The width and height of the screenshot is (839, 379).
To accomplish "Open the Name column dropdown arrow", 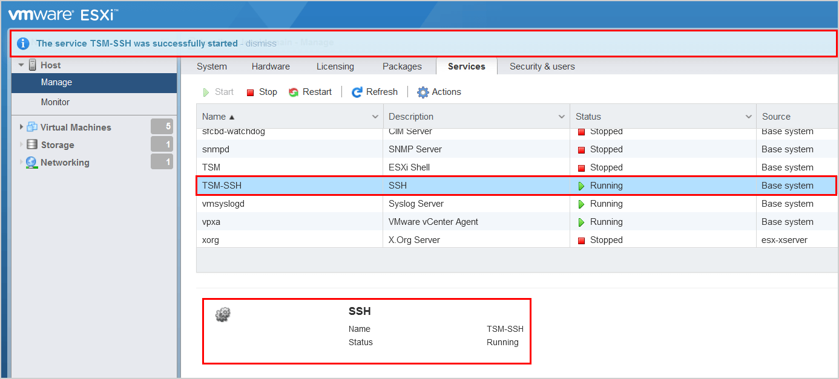I will pyautogui.click(x=375, y=117).
